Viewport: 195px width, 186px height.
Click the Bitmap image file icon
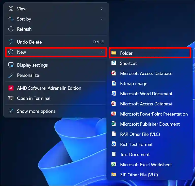(x=114, y=83)
